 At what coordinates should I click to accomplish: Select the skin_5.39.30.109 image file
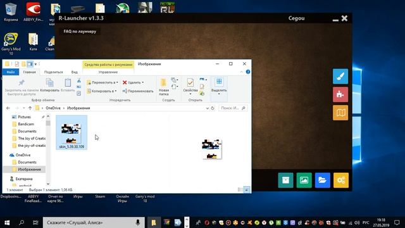[72, 132]
